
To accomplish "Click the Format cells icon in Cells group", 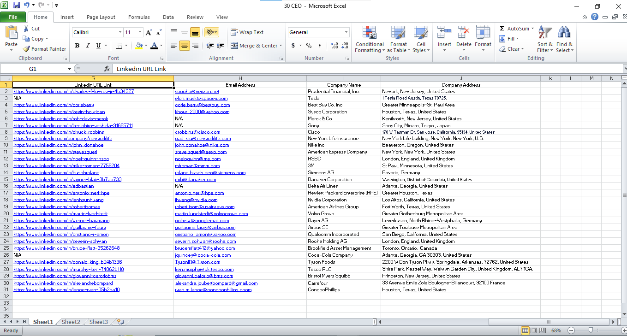I will pyautogui.click(x=483, y=33).
